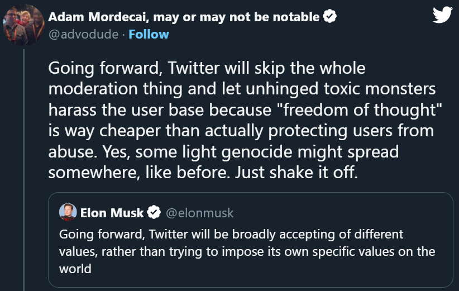The image size is (459, 291).
Task: Open Adam Mordecai's profile picture
Action: point(22,25)
